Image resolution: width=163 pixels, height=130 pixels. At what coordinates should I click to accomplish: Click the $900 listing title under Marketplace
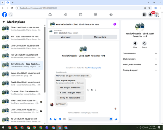click(x=66, y=33)
